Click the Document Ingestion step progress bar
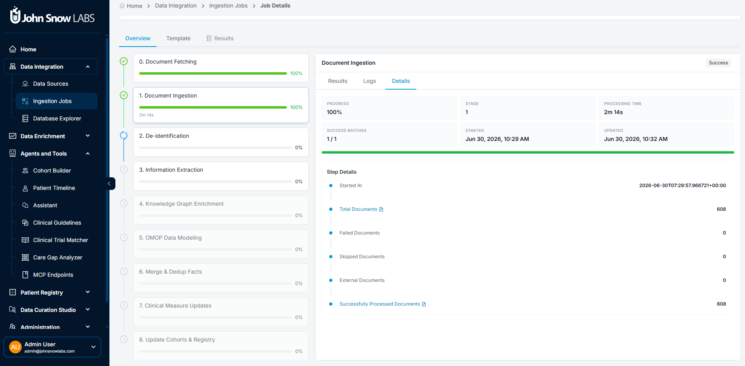The image size is (745, 366). pyautogui.click(x=213, y=107)
